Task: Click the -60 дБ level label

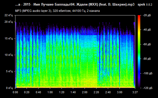Action: [147, 44]
